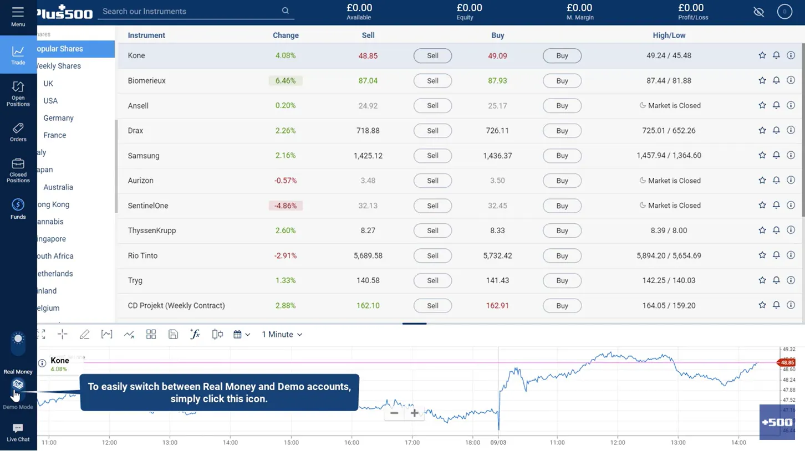Open the calendar date range dropdown
Viewport: 805px width, 451px height.
[x=242, y=334]
